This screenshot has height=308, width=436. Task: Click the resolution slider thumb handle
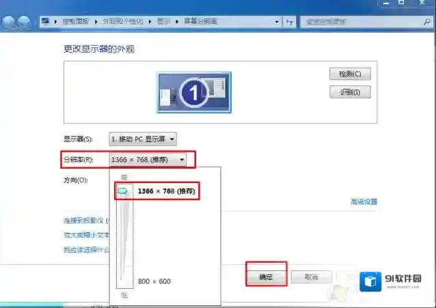coord(124,192)
